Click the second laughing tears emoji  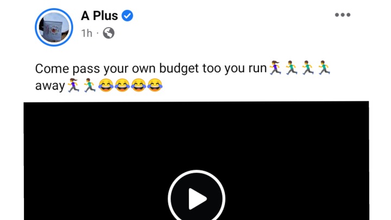tap(122, 85)
